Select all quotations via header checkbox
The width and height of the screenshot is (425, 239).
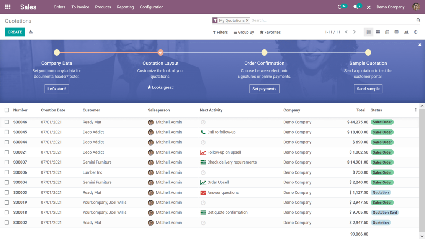tap(7, 110)
